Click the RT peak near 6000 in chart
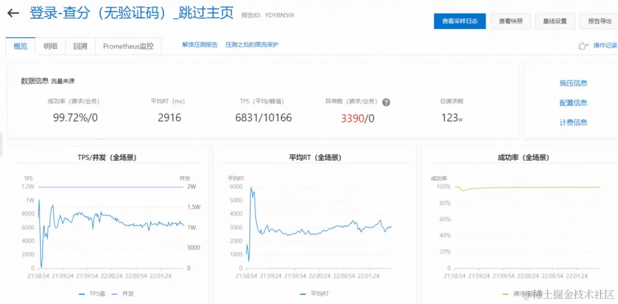 click(x=251, y=188)
